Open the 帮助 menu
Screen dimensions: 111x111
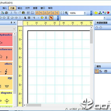tap(50, 8)
